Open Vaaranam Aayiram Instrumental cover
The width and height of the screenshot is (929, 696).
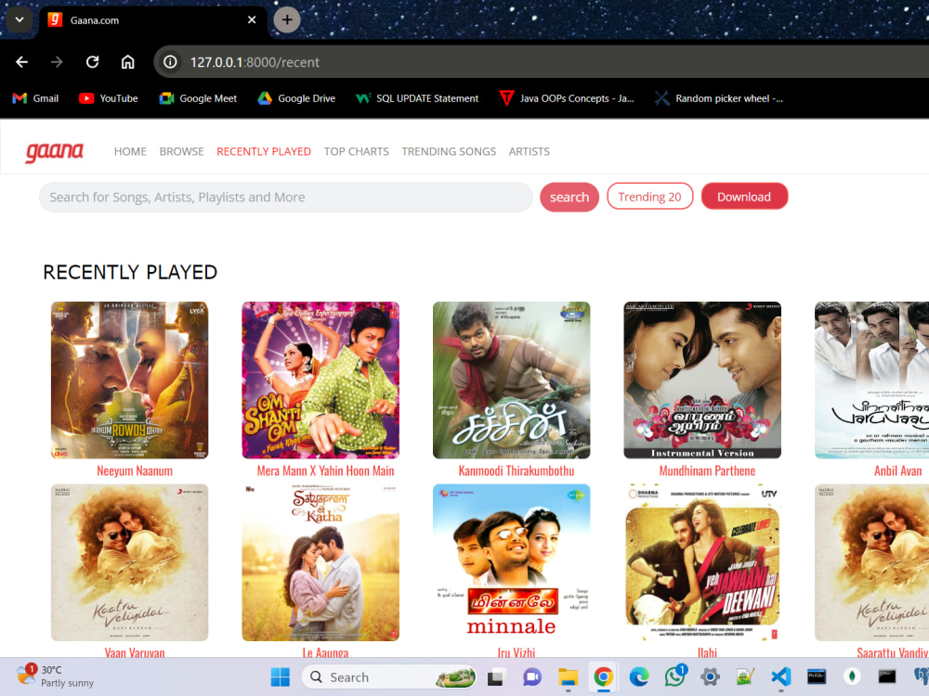pyautogui.click(x=702, y=380)
